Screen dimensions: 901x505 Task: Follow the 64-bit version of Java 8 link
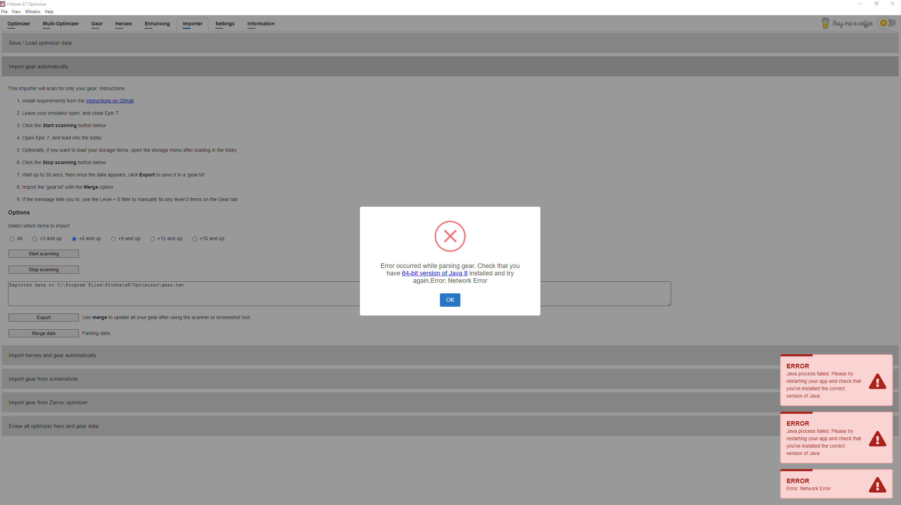(x=434, y=273)
